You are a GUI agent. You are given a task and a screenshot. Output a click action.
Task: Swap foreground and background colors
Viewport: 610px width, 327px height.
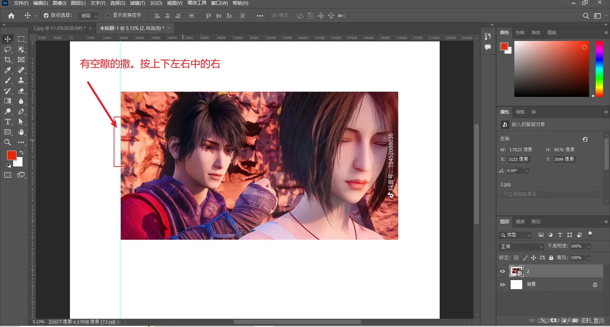(21, 153)
